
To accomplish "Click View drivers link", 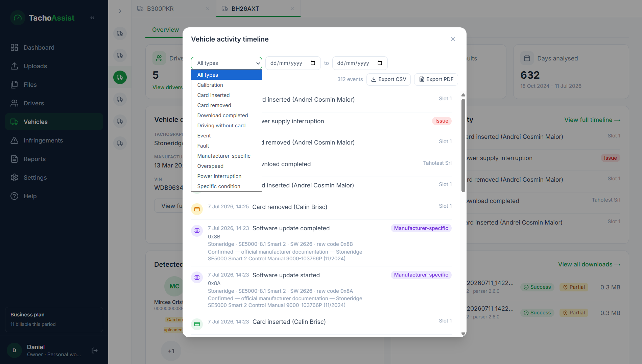I will 167,87.
